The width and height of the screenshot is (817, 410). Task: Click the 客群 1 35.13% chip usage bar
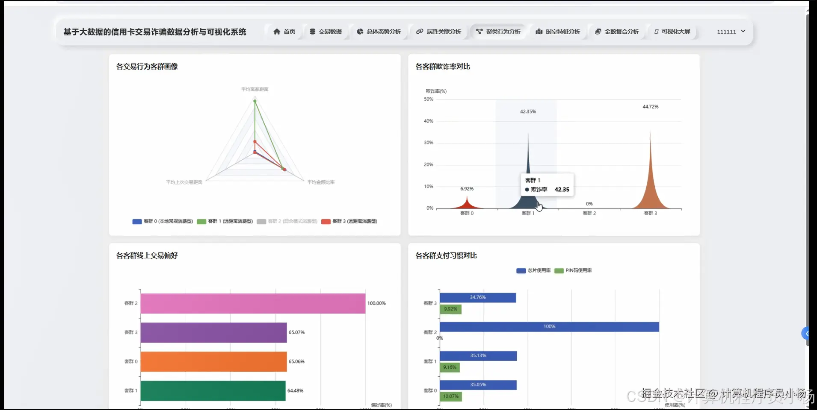pyautogui.click(x=478, y=355)
